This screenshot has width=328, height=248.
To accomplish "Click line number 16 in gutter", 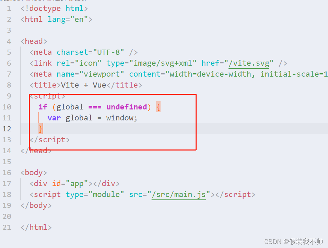I will pyautogui.click(x=7, y=173).
